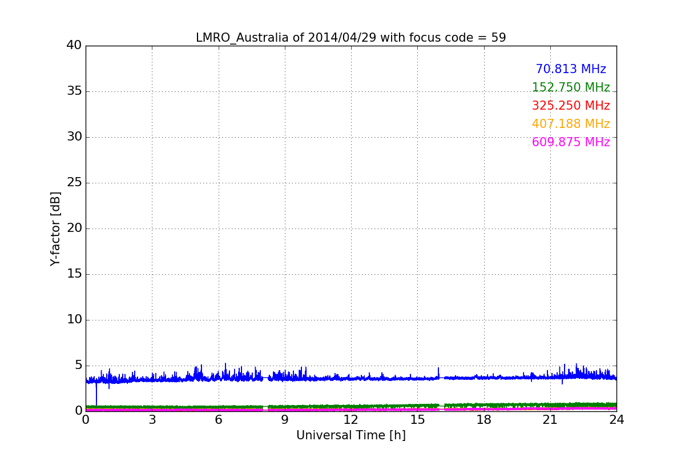The width and height of the screenshot is (685, 457).
Task: Click the y-axis tick label '15'
Action: (74, 274)
